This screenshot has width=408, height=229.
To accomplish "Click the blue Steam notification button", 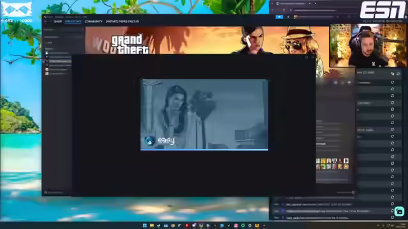I will 279,17.
